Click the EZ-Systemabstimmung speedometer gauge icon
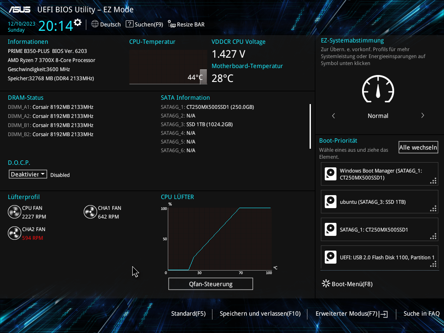This screenshot has height=333, width=444. [x=378, y=88]
